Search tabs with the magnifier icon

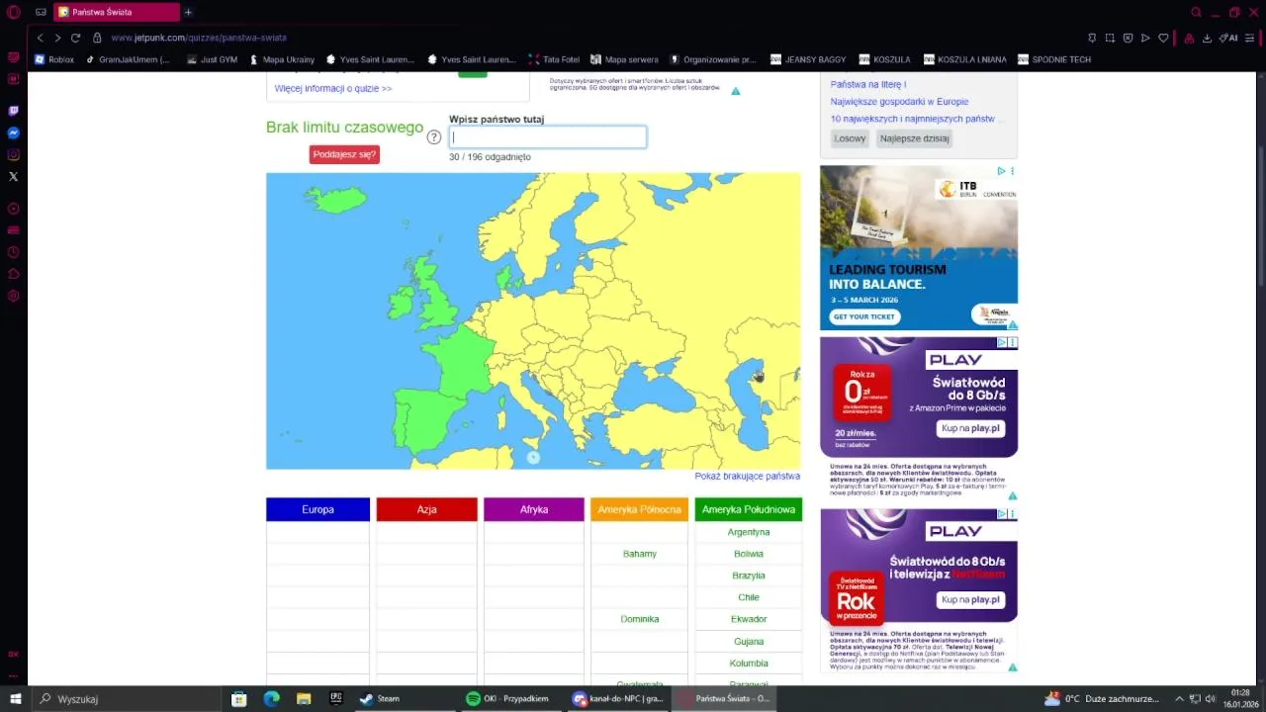click(1196, 12)
